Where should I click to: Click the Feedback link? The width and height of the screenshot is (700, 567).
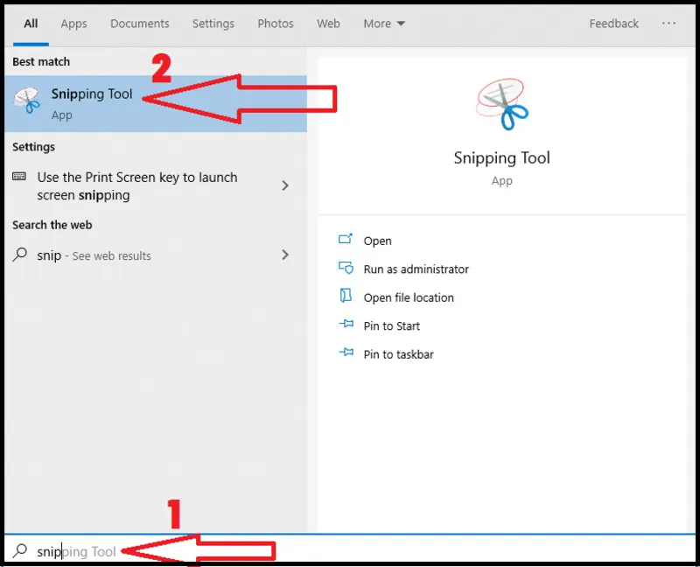[x=613, y=24]
